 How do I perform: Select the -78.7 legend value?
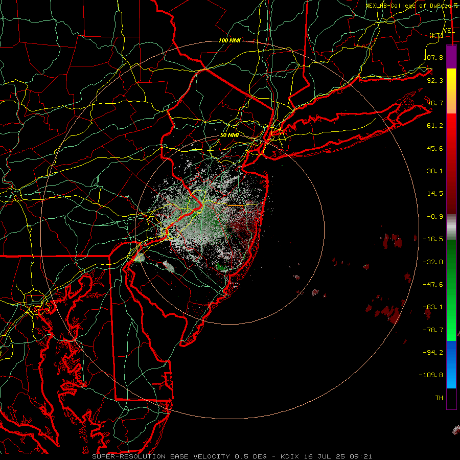433,330
